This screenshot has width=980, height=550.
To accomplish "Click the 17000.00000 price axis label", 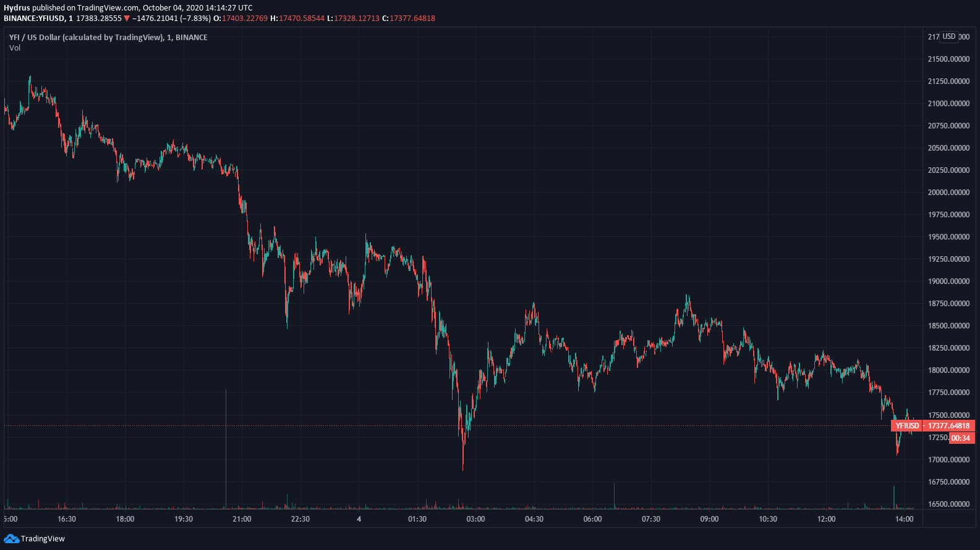I will pyautogui.click(x=948, y=460).
